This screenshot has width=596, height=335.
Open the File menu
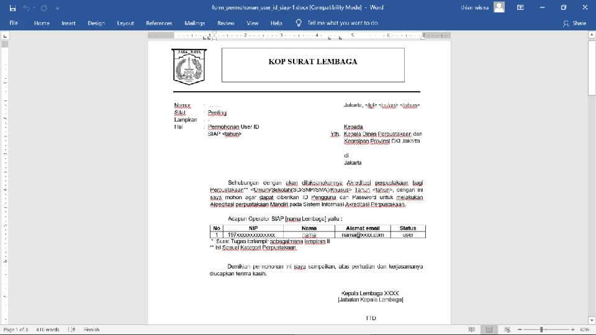point(14,23)
